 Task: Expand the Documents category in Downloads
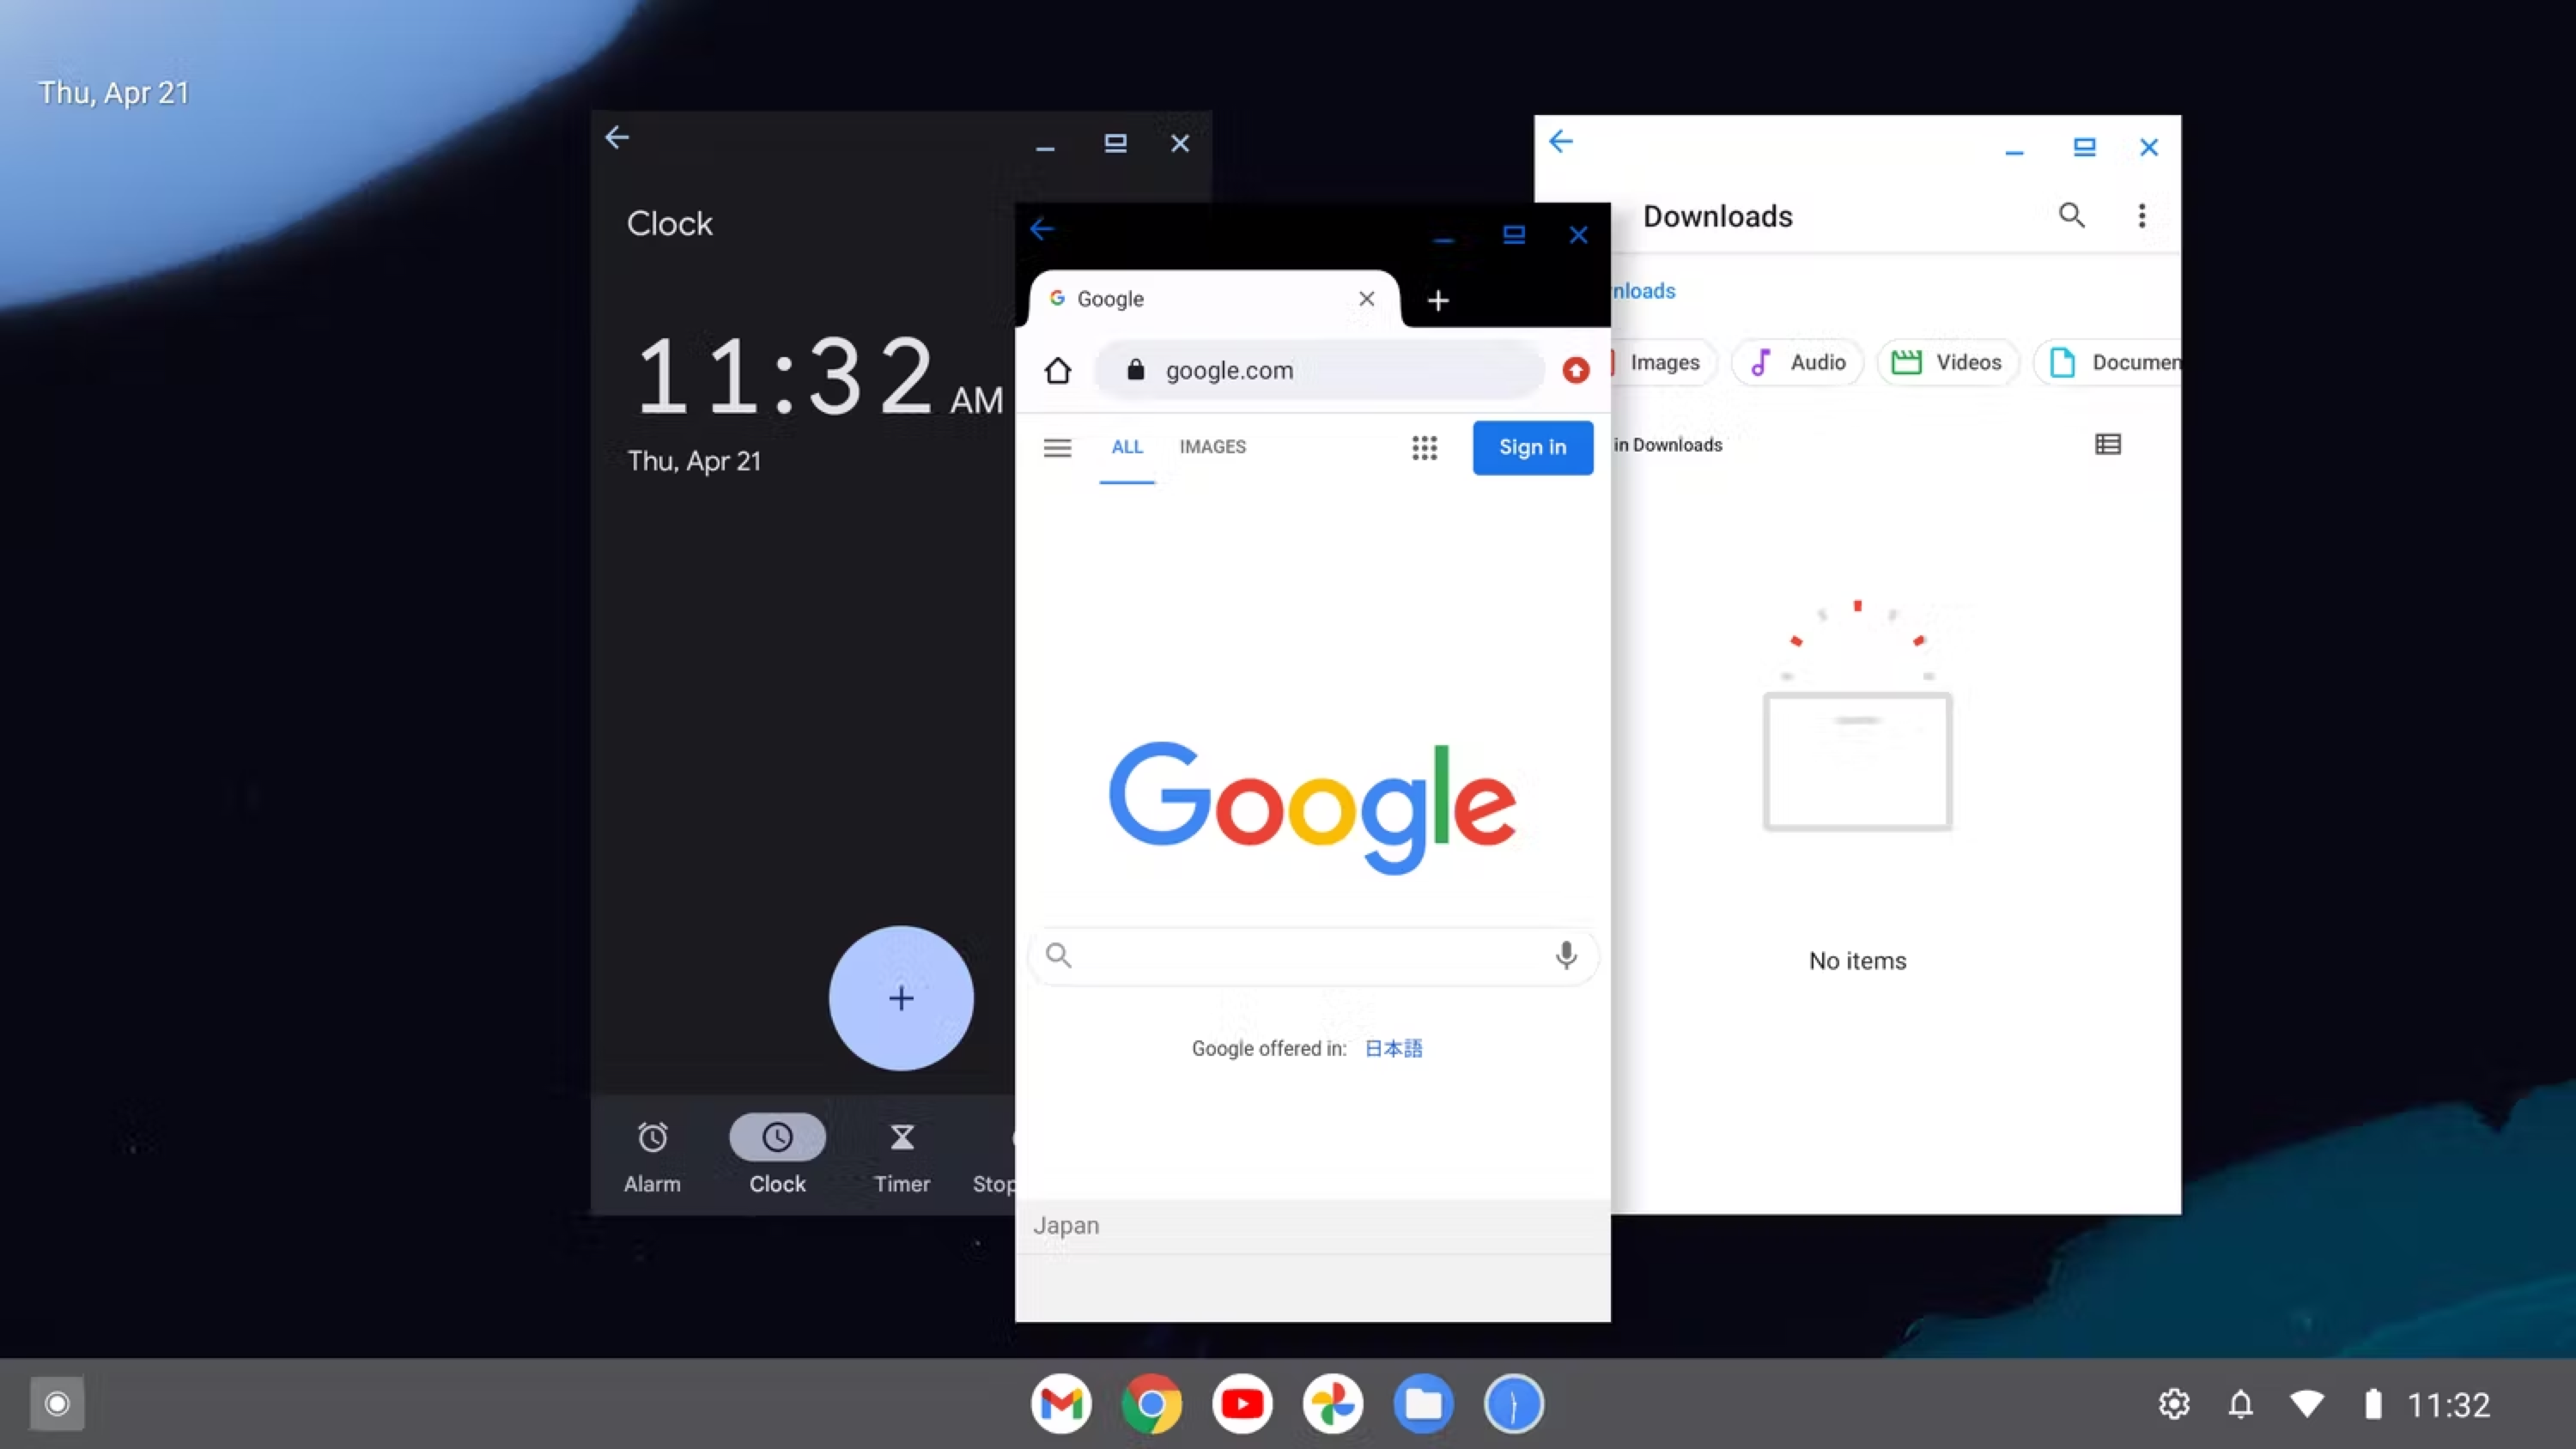(x=2117, y=361)
